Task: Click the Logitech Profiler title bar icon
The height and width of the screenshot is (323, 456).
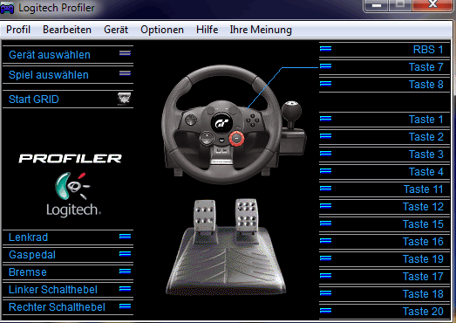Action: point(7,8)
